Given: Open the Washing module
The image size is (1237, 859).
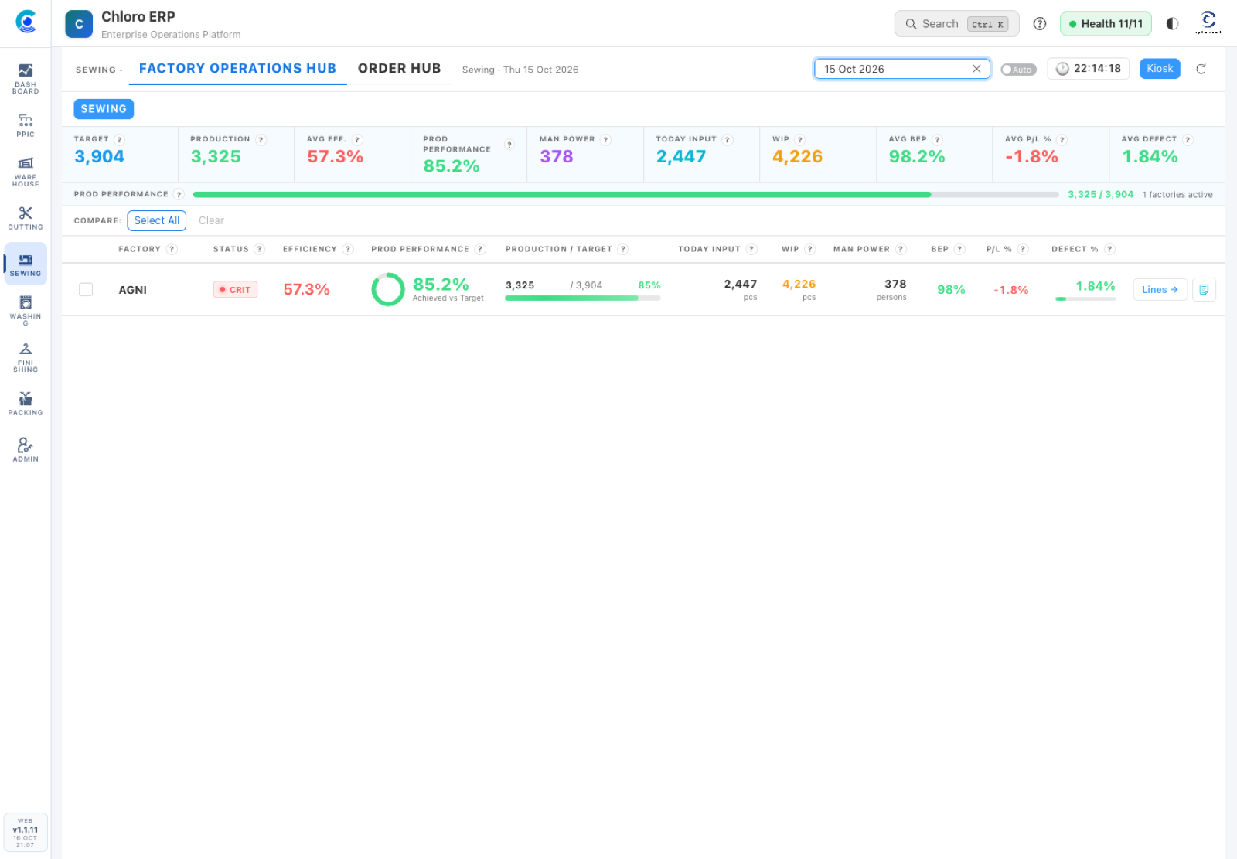Looking at the screenshot, I should tap(26, 311).
